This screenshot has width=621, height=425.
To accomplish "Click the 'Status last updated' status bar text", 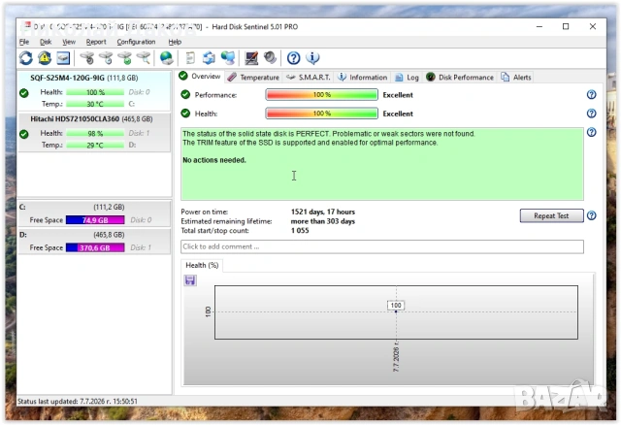I will click(x=78, y=402).
